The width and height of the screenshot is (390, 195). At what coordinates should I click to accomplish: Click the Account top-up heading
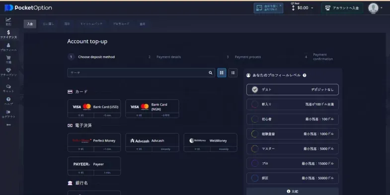(x=87, y=41)
